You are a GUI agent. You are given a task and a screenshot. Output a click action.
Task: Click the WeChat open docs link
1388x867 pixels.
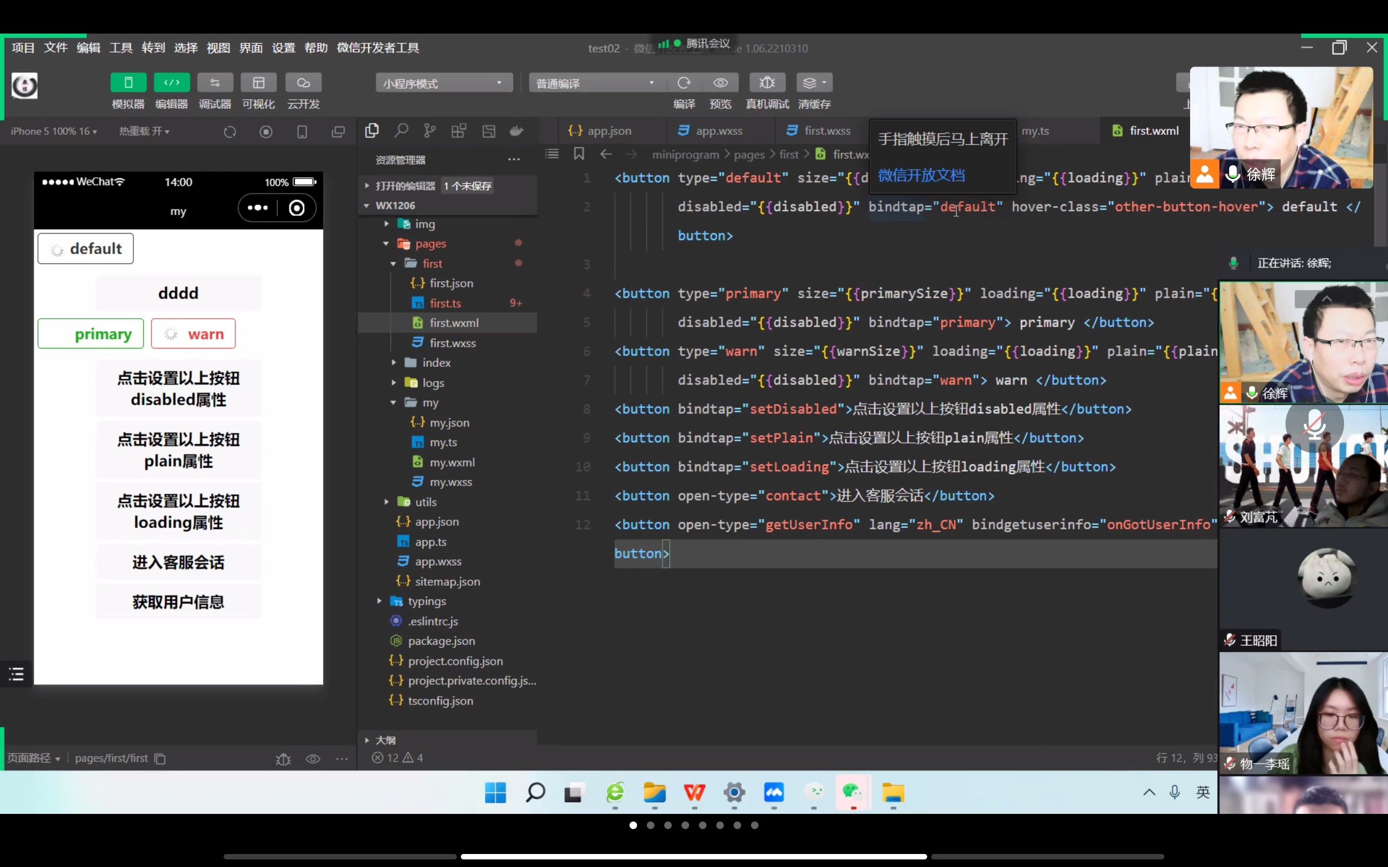click(x=921, y=176)
